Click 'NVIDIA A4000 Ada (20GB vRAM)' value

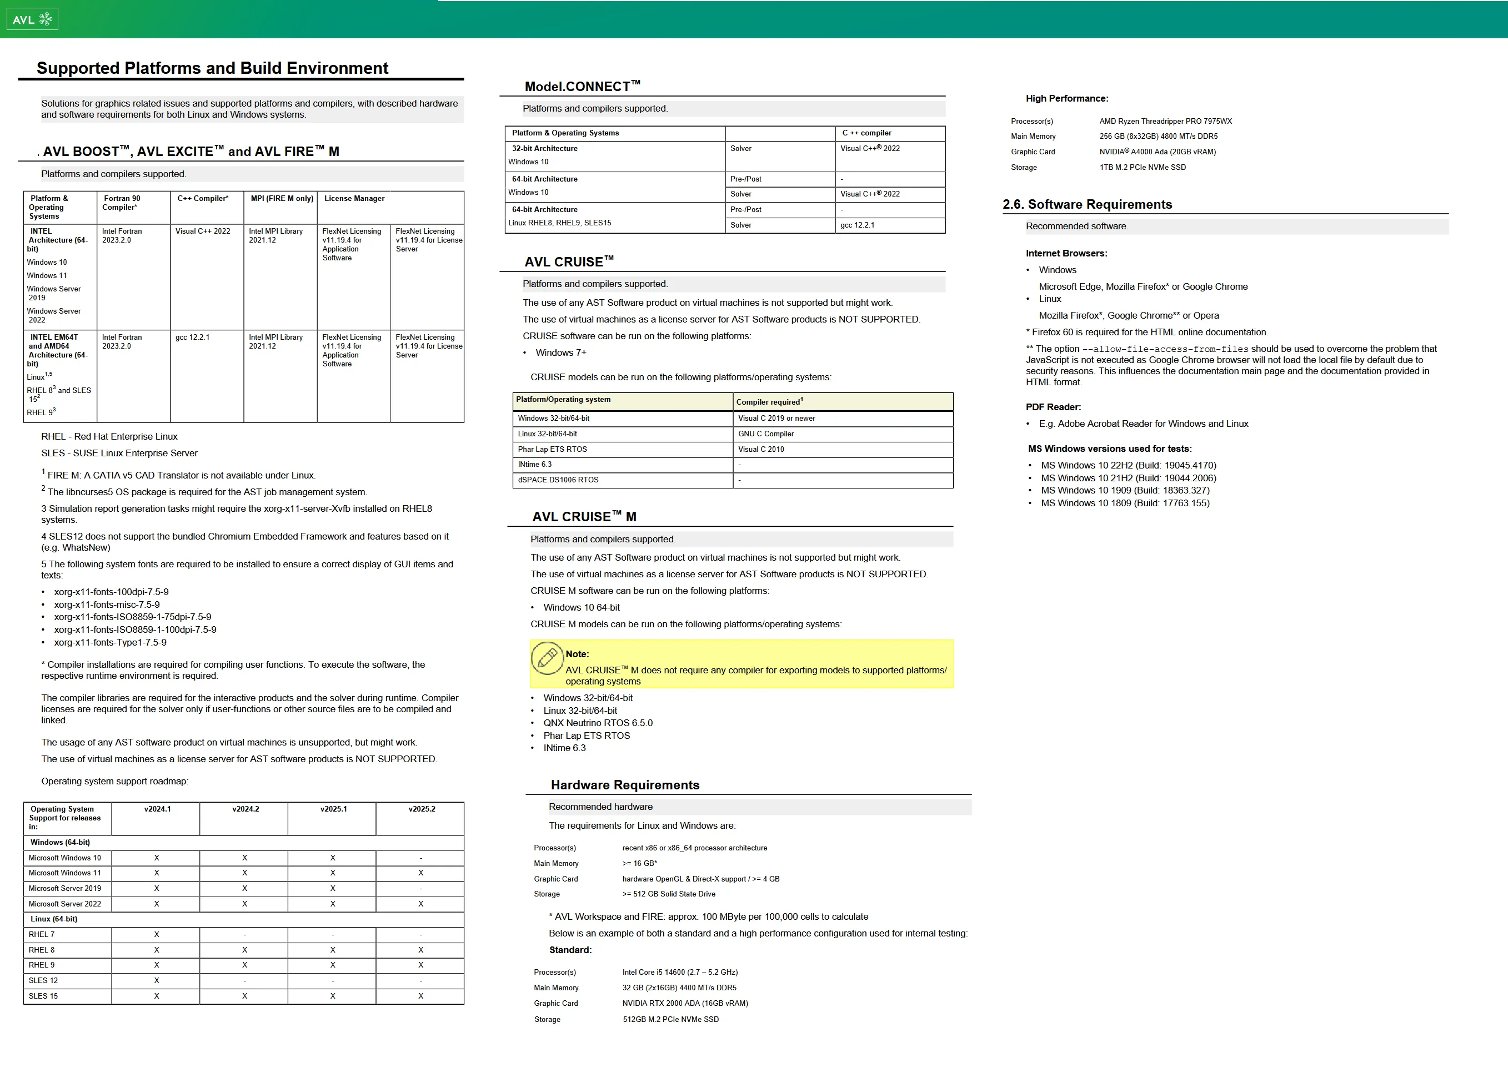pyautogui.click(x=1157, y=152)
